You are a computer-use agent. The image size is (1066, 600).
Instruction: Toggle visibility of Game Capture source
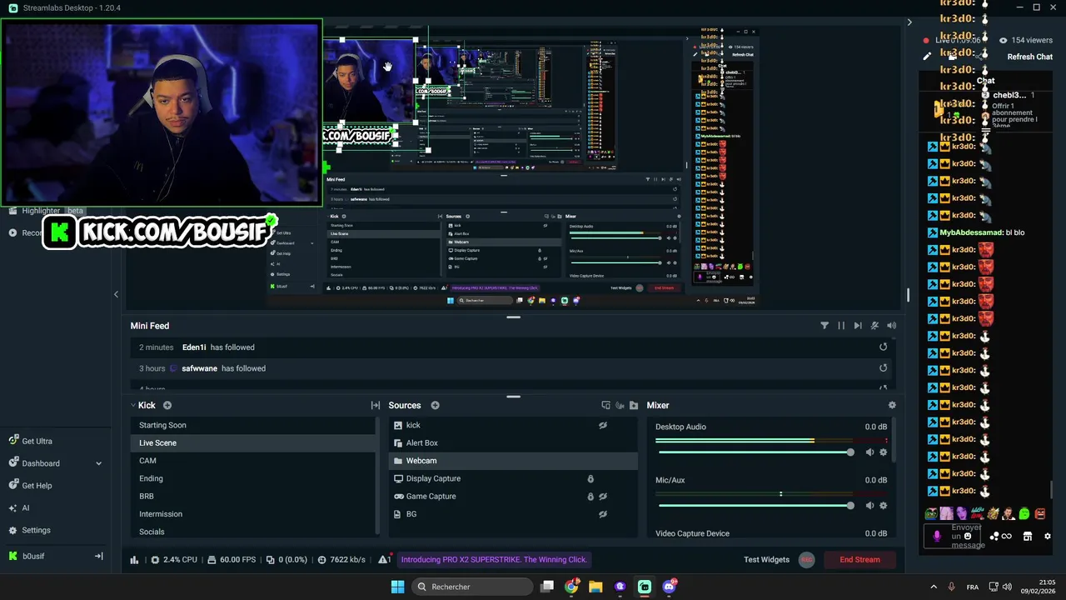(x=603, y=497)
